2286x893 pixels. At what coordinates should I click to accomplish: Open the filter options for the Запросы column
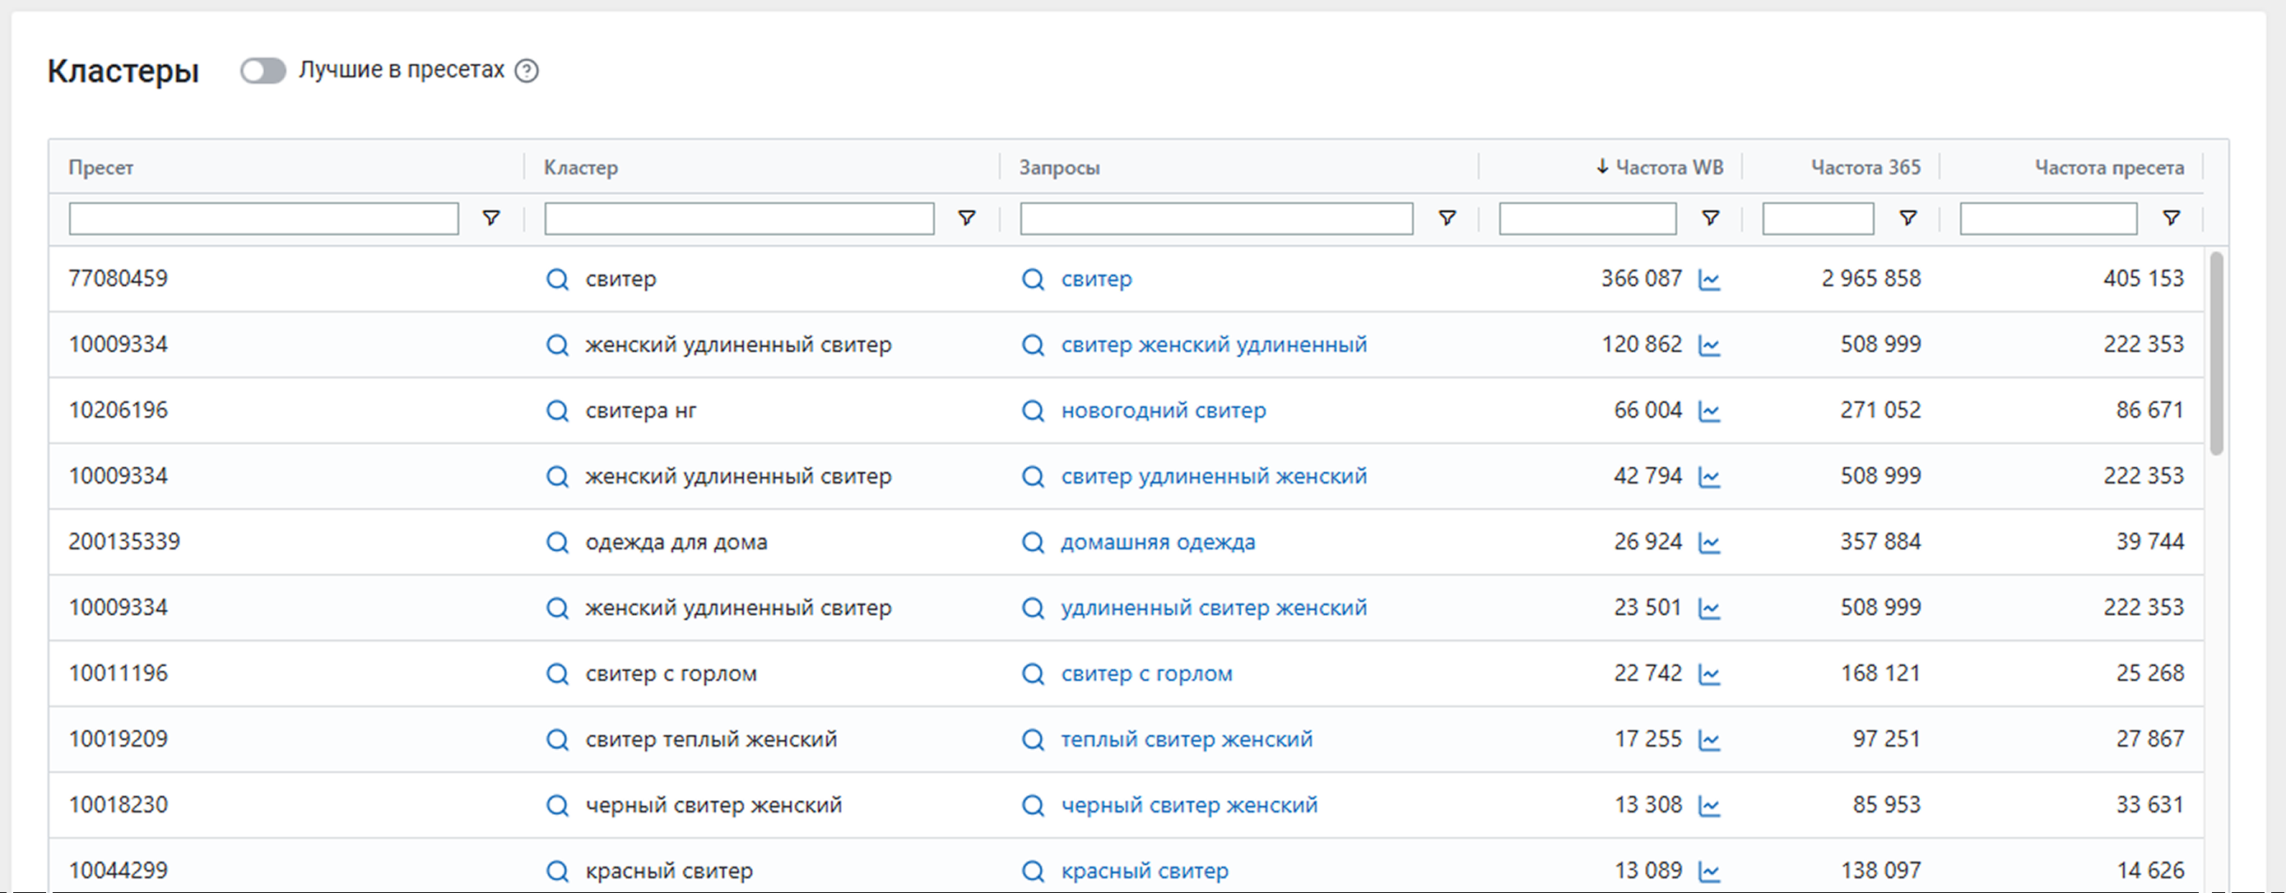1447,218
